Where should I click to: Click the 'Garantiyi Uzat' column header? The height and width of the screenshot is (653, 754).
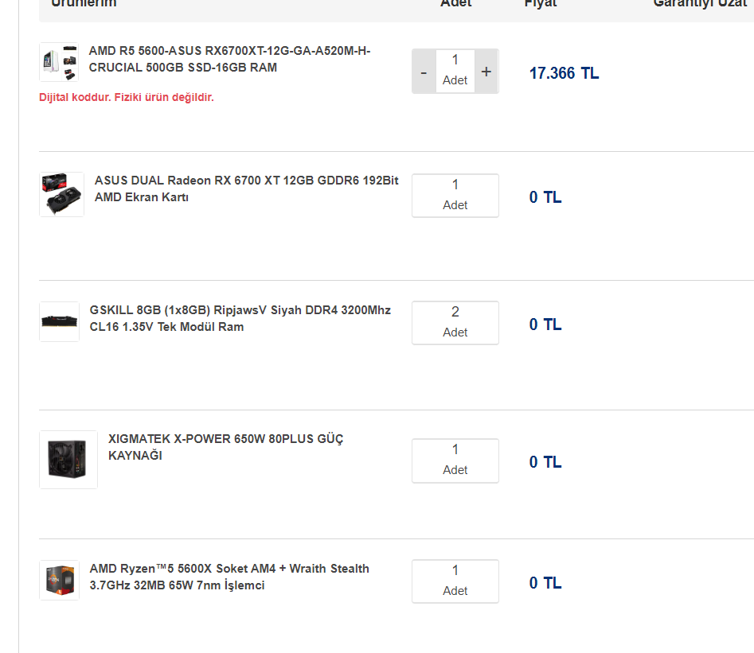(699, 4)
